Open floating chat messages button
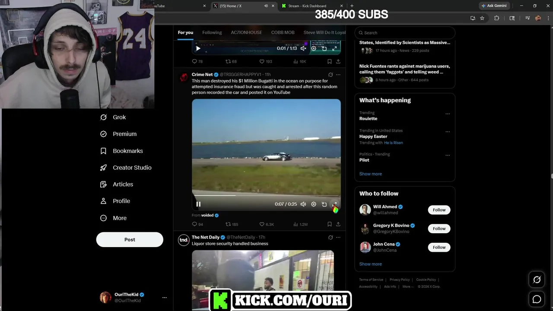The height and width of the screenshot is (311, 553). point(537,299)
